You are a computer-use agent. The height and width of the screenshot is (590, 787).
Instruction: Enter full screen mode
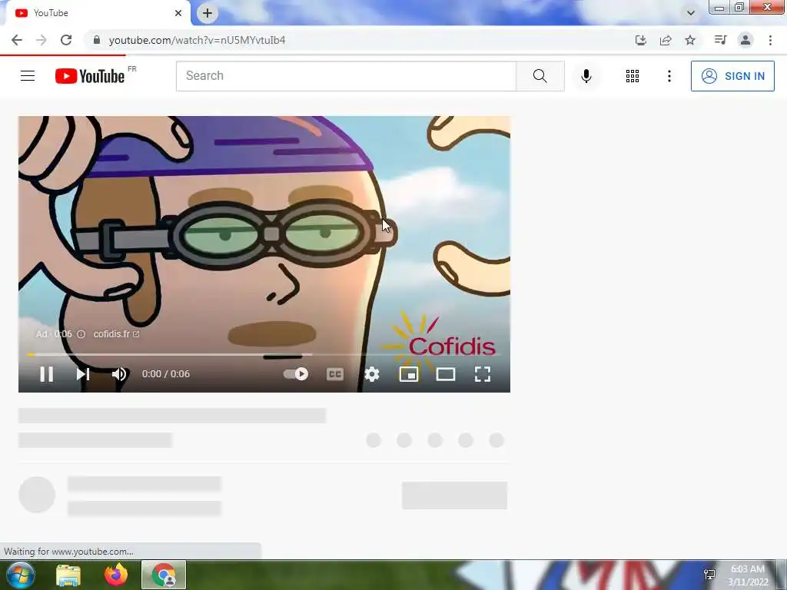click(483, 374)
